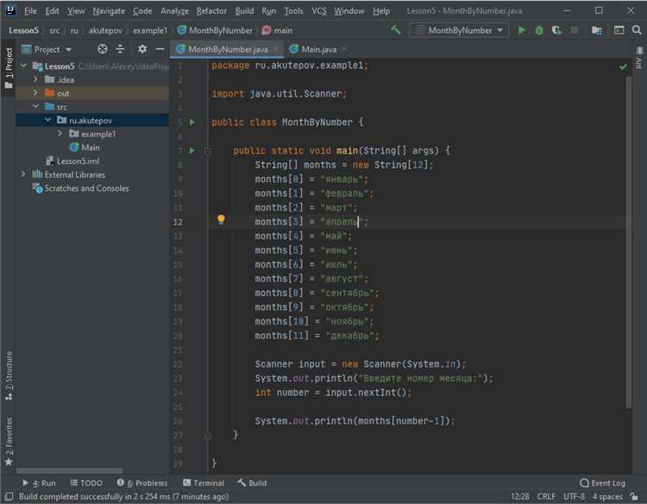This screenshot has height=504, width=647.
Task: Click run gutter arrow beside main method
Action: point(192,150)
